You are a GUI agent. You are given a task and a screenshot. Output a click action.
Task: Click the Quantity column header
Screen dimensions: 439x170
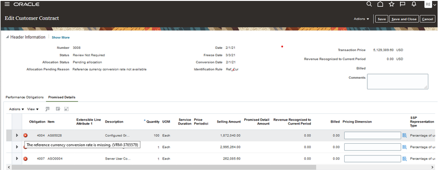click(x=153, y=122)
